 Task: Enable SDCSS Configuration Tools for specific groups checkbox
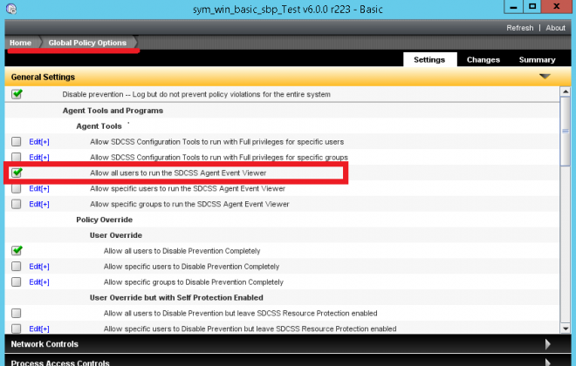click(x=17, y=157)
